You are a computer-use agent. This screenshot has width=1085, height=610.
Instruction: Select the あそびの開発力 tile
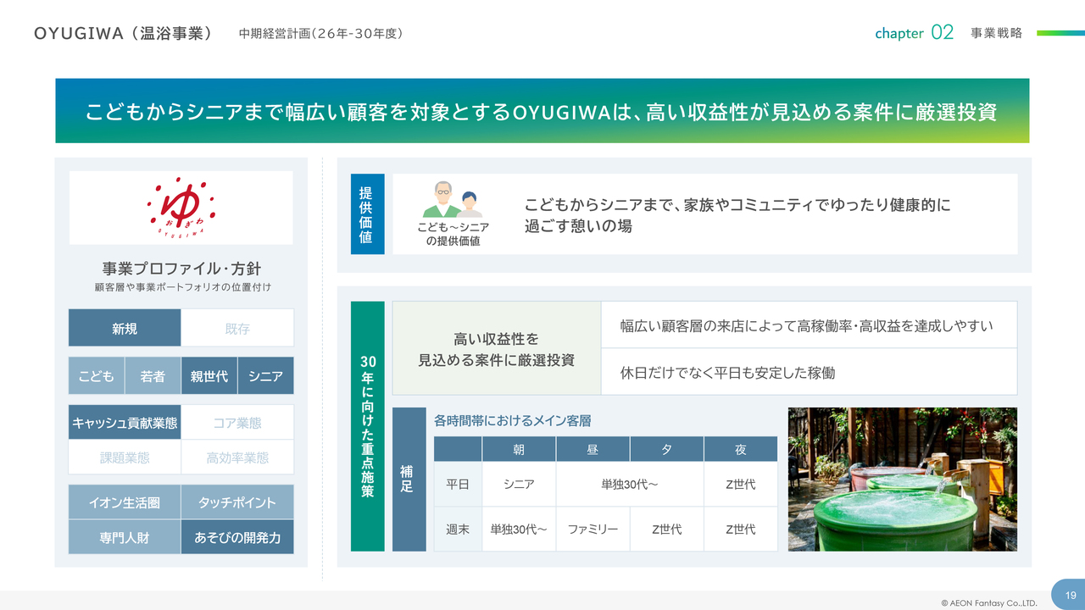(x=237, y=537)
